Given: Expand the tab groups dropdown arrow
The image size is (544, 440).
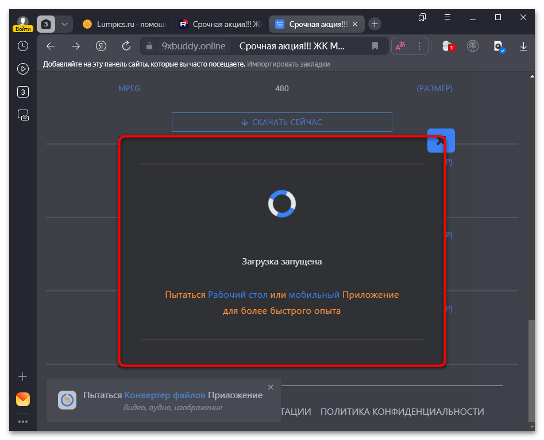Looking at the screenshot, I should coord(64,24).
